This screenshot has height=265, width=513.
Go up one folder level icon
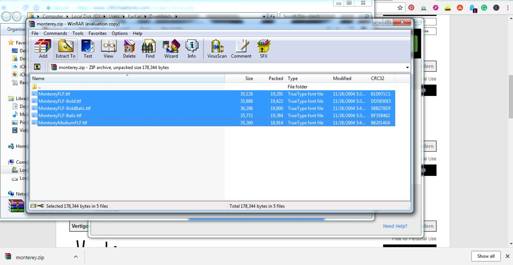[x=37, y=67]
